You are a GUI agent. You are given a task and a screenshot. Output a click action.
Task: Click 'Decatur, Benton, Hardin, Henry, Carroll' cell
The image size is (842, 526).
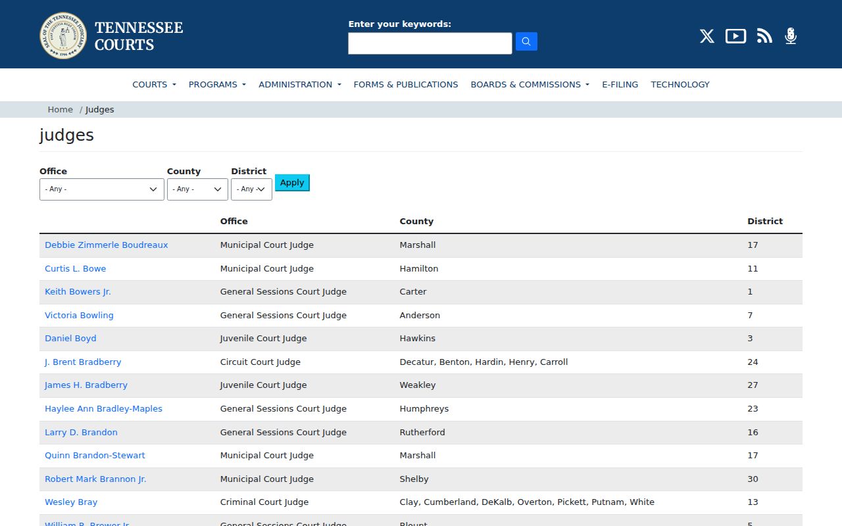coord(483,362)
